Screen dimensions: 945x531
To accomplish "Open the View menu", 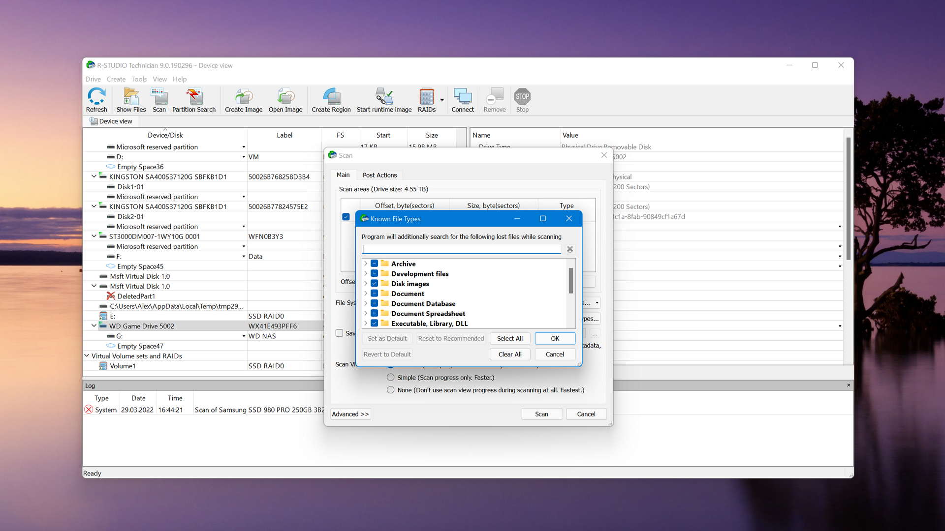I will pos(159,79).
